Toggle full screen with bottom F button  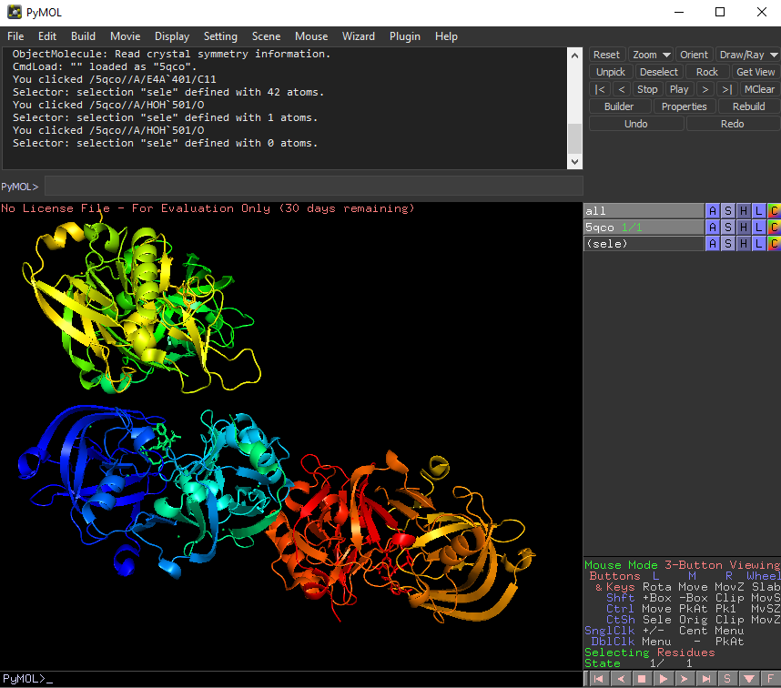(x=771, y=679)
